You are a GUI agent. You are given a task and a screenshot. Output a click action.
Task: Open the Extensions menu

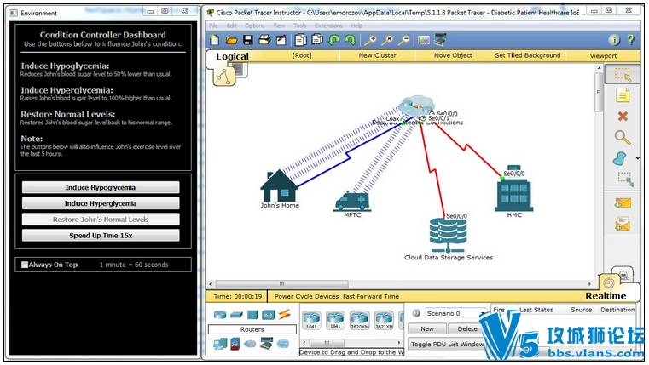328,26
